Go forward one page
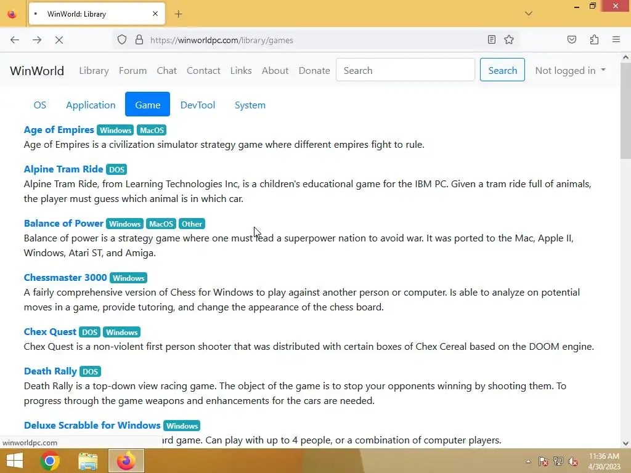The width and height of the screenshot is (631, 473). coord(37,40)
